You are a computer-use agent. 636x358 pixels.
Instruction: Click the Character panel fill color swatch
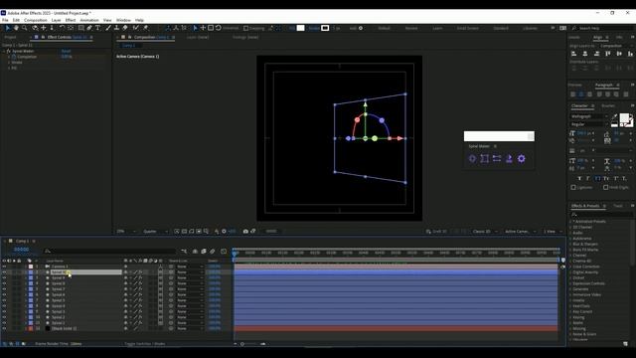point(624,118)
